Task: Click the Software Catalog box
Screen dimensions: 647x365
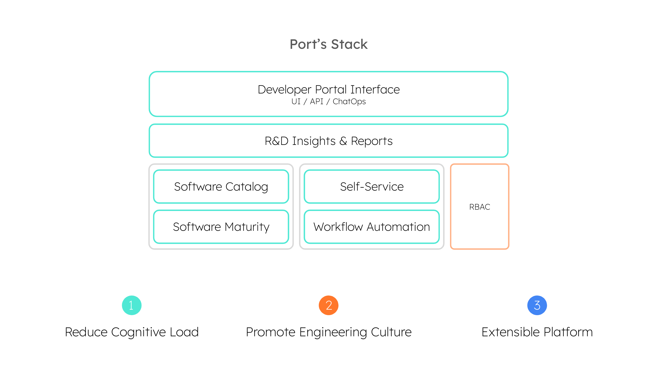Action: 221,186
